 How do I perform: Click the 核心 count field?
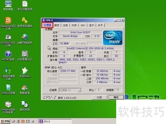(x=99, y=90)
